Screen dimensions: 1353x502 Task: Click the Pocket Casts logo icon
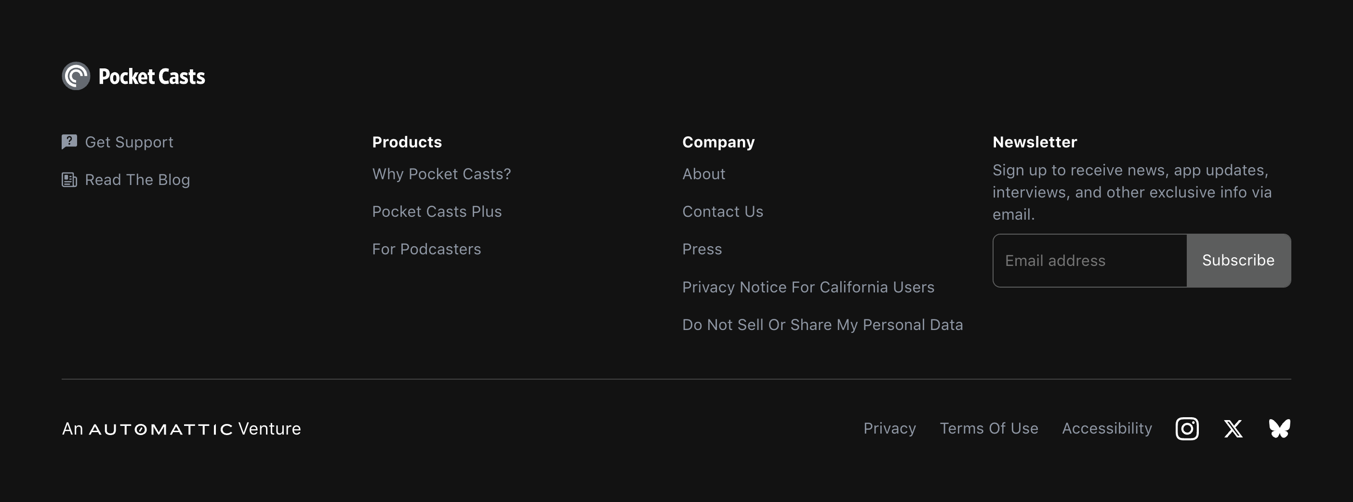tap(76, 76)
